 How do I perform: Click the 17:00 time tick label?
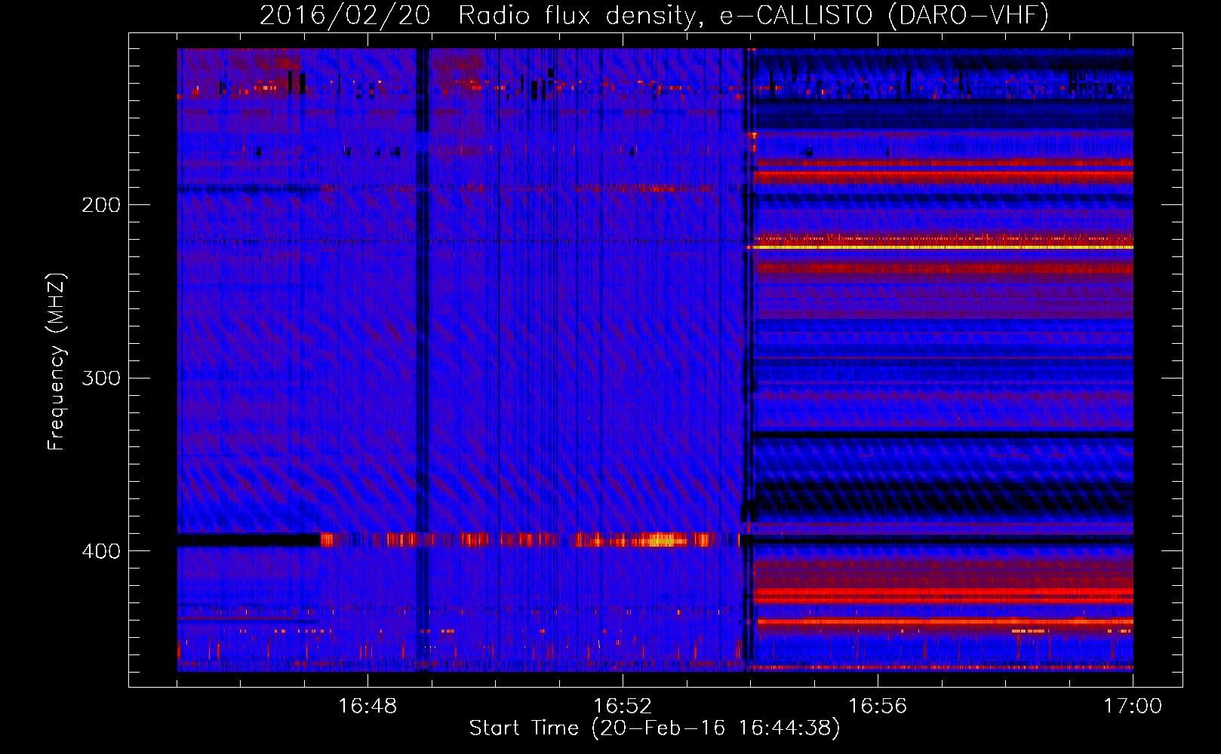click(x=1133, y=706)
